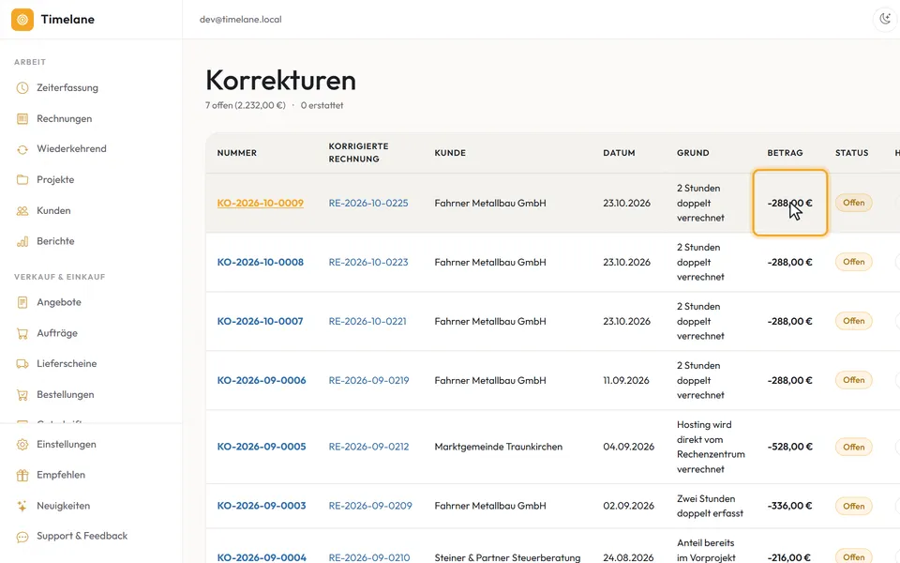Open Bestellungen cart icon

coord(22,395)
